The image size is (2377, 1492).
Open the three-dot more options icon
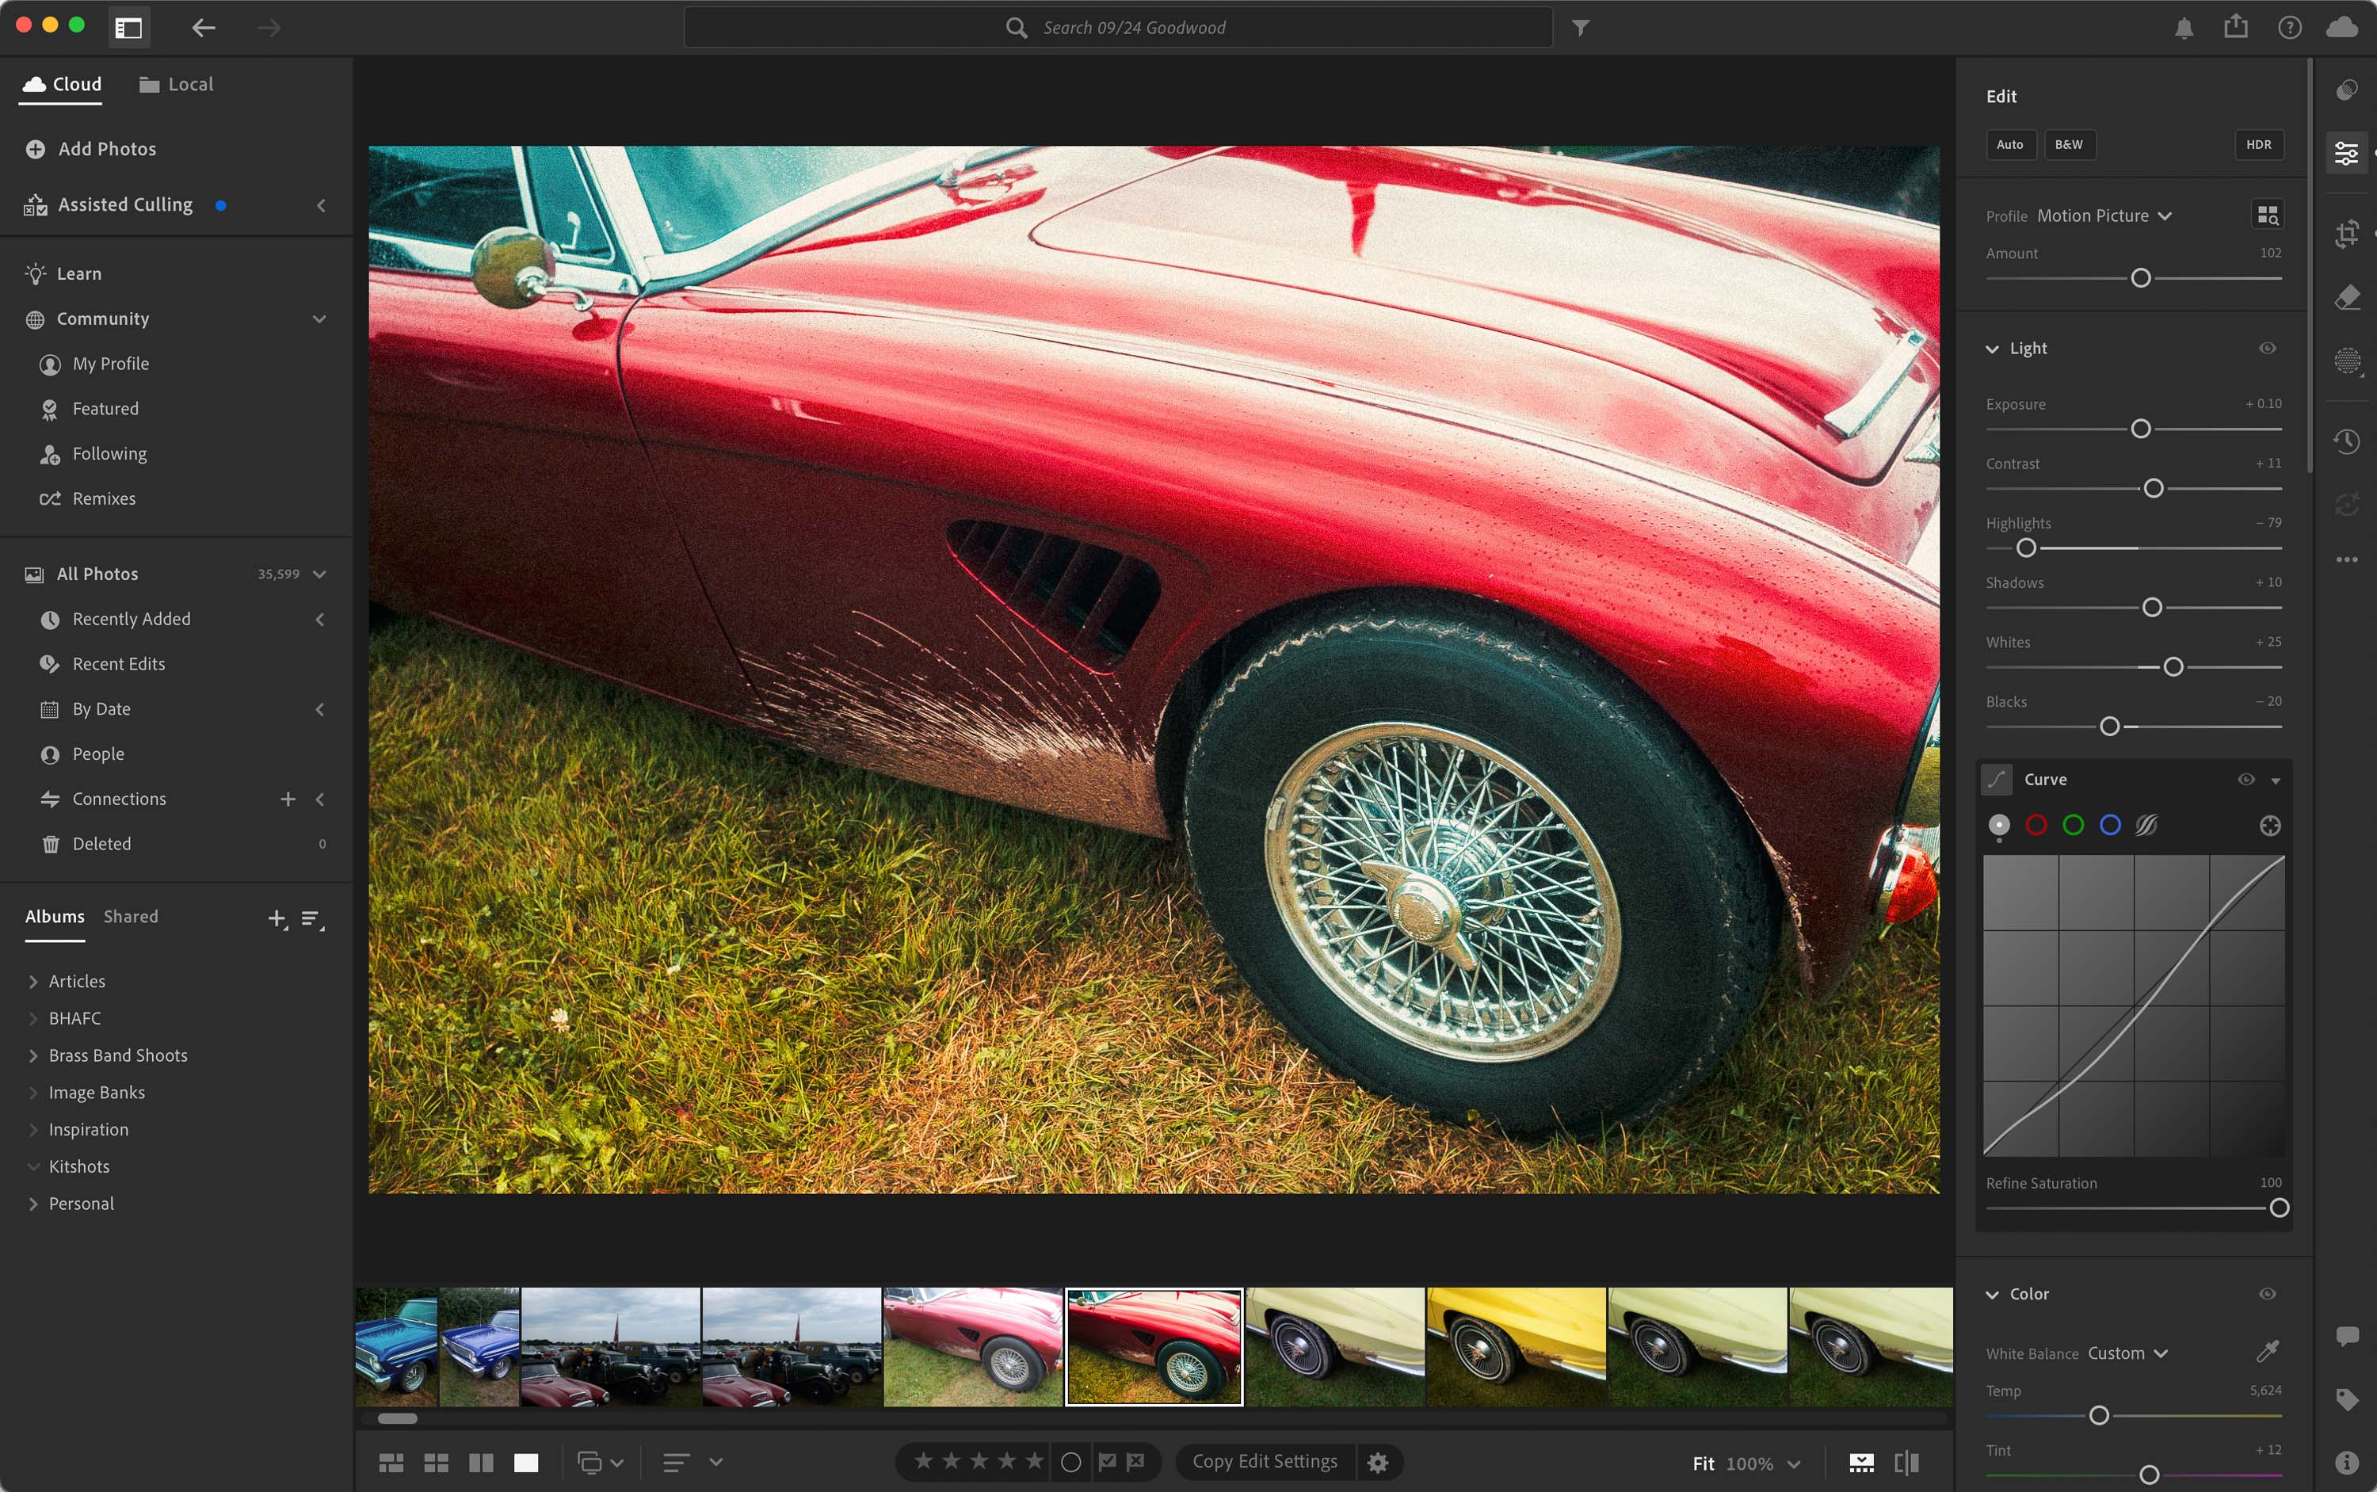2346,559
